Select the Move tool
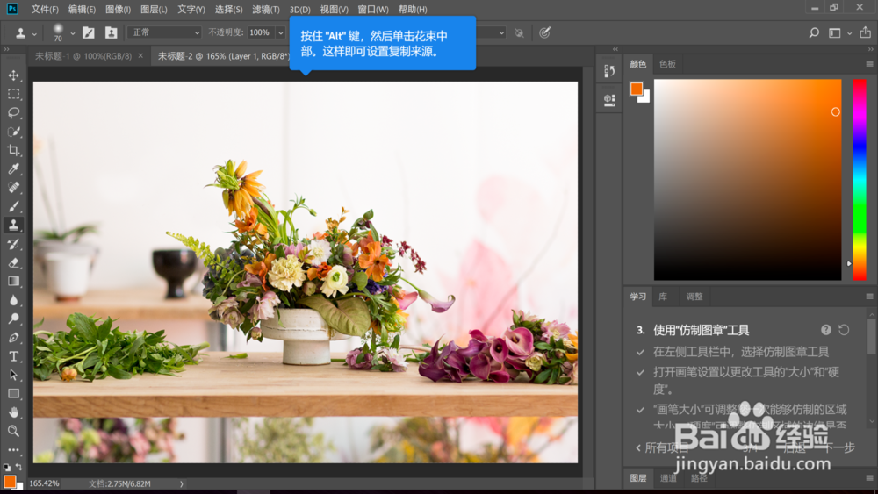The height and width of the screenshot is (494, 878). [x=13, y=75]
